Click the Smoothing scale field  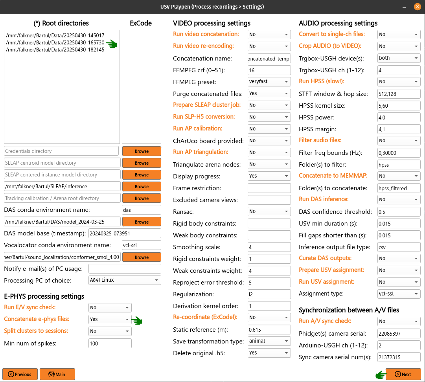coord(269,247)
